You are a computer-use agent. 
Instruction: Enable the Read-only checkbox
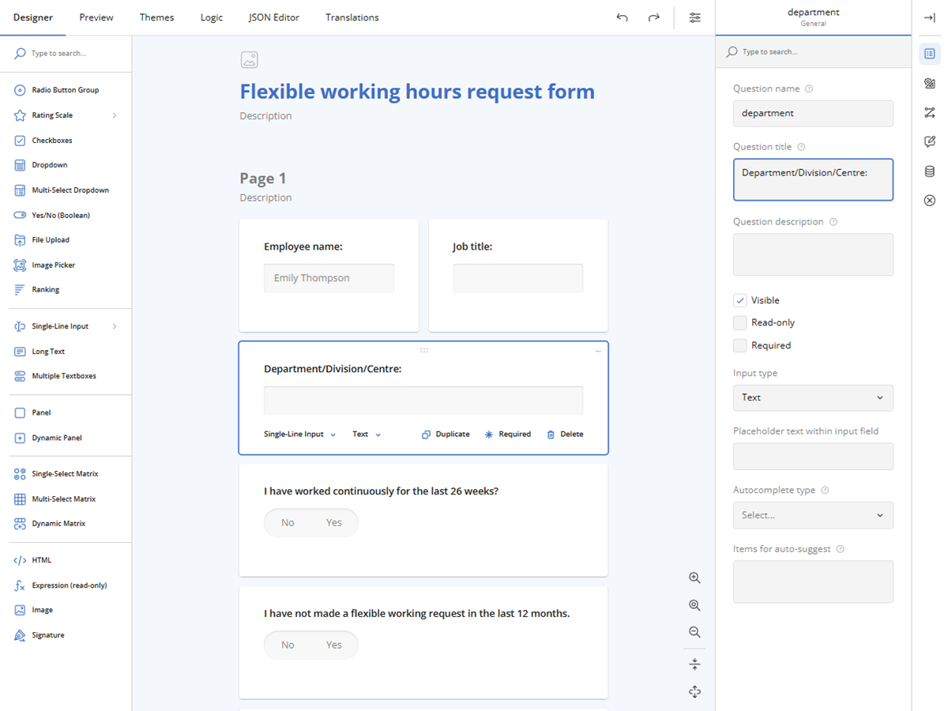[740, 322]
